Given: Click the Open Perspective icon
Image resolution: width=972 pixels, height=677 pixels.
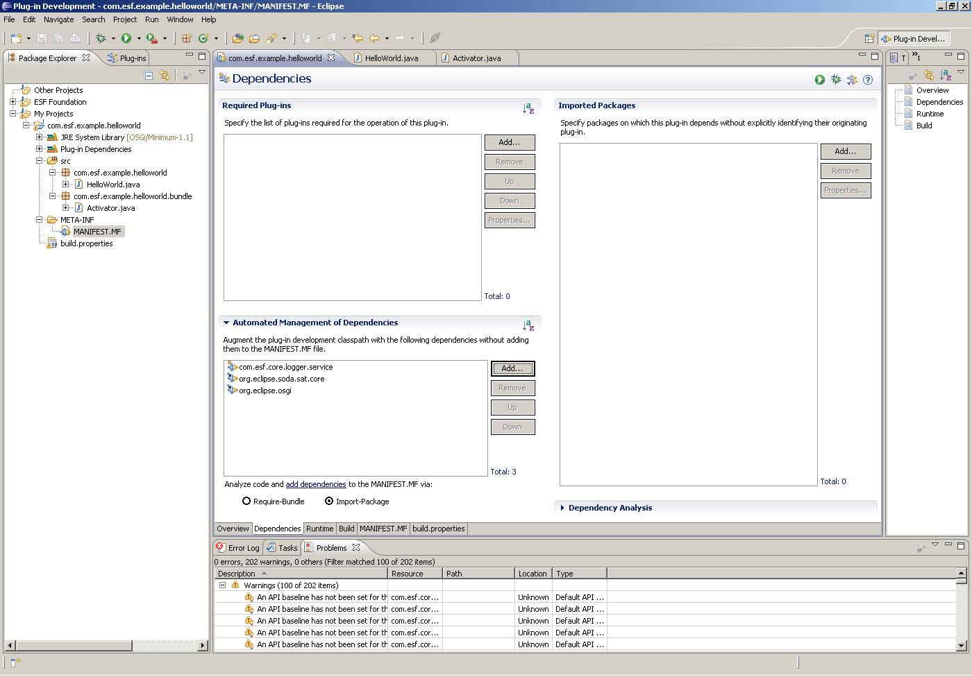Looking at the screenshot, I should [869, 39].
